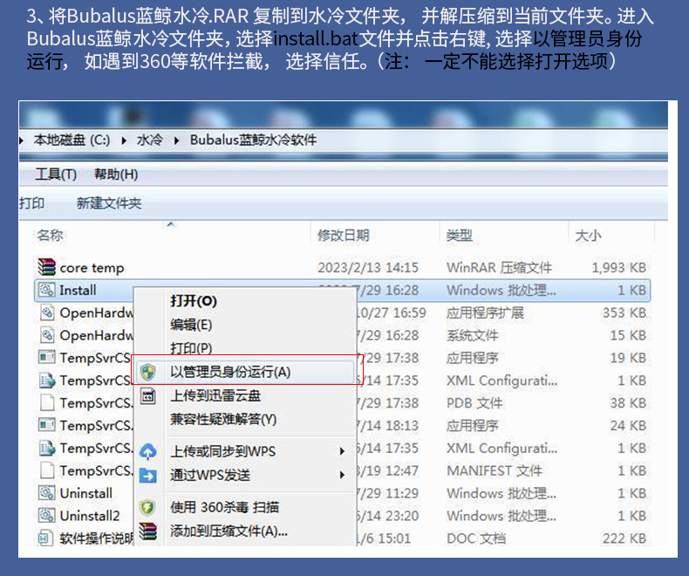Click the OpenHardw system file icon (15 KB row)
Viewport: 689px width, 576px height.
click(47, 335)
